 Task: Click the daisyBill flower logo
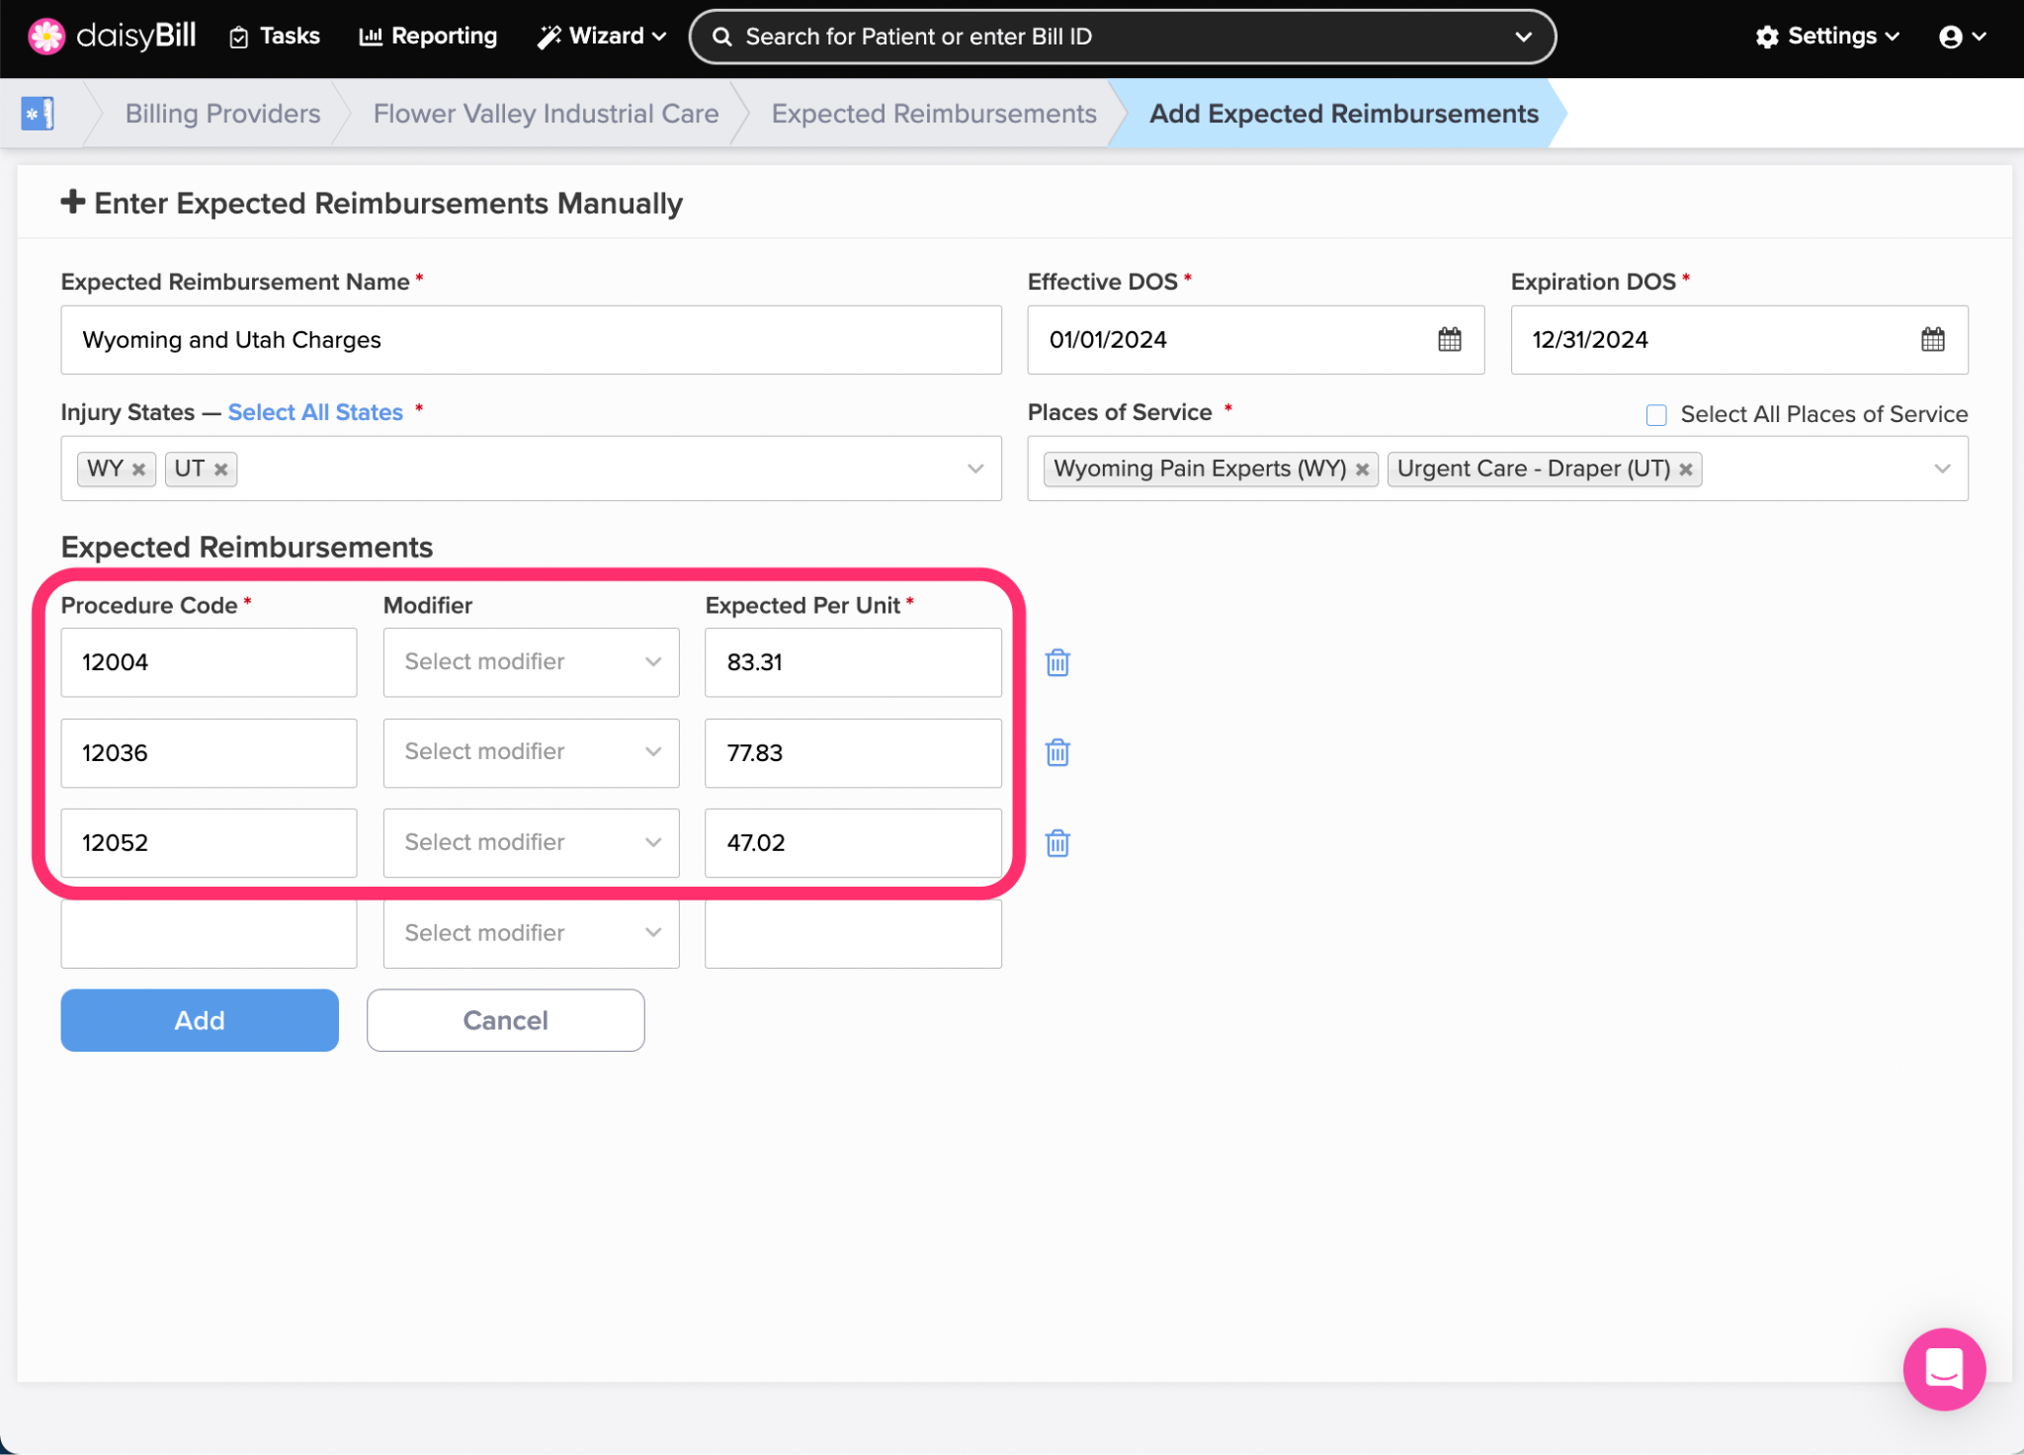point(45,37)
